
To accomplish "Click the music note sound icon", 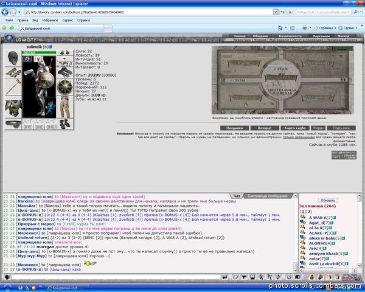I will point(278,277).
